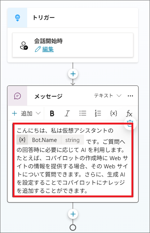Toggle bold formatting
This screenshot has width=150, height=233.
tap(52, 114)
